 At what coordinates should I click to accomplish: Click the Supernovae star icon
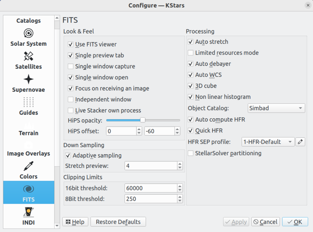28,79
